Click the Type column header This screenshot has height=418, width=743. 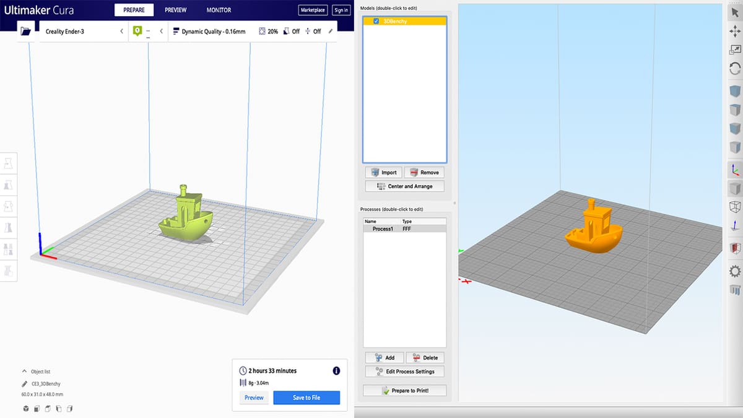(x=407, y=221)
